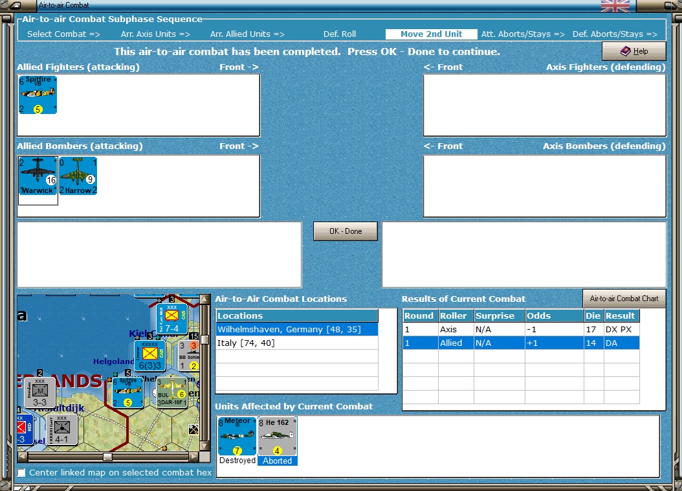Click Def. Aborts/Stays subphase step
The width and height of the screenshot is (682, 491).
click(615, 34)
